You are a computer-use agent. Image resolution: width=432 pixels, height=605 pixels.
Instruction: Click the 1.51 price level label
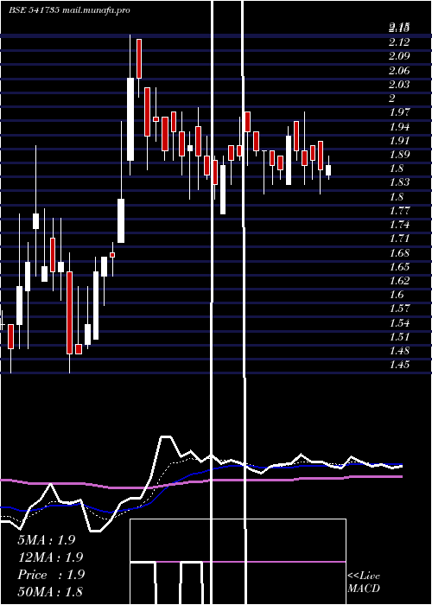point(399,337)
